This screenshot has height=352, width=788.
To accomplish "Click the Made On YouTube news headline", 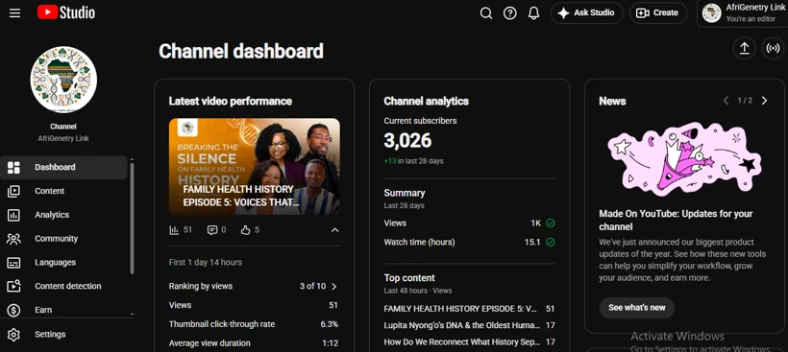I will [x=676, y=221].
